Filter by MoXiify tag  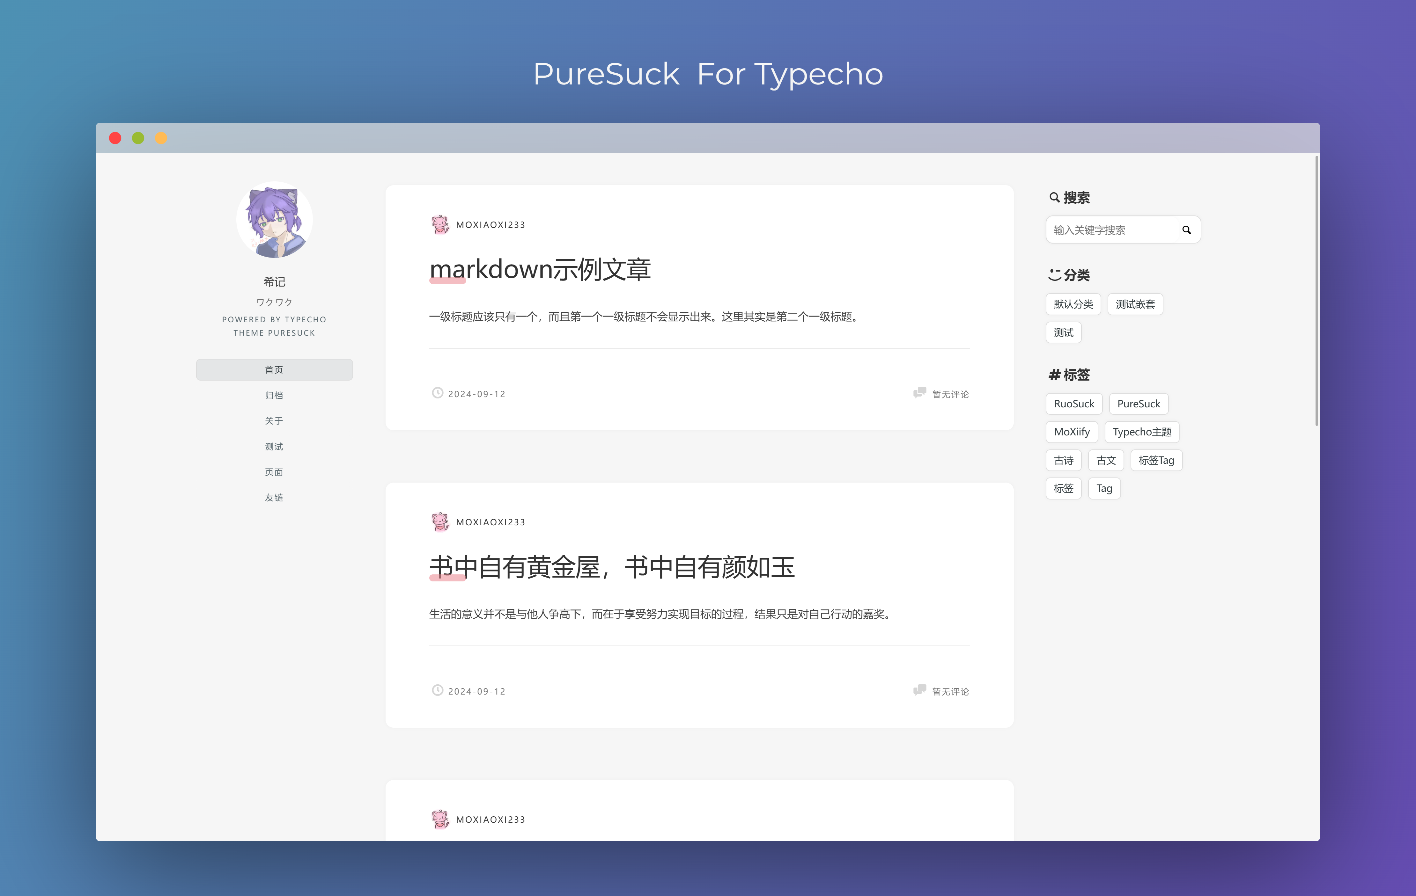tap(1072, 432)
